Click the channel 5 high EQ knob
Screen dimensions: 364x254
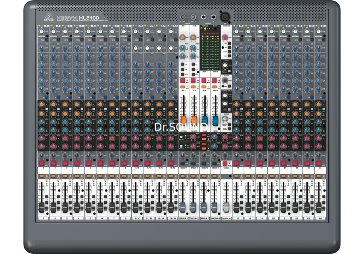tap(89, 48)
